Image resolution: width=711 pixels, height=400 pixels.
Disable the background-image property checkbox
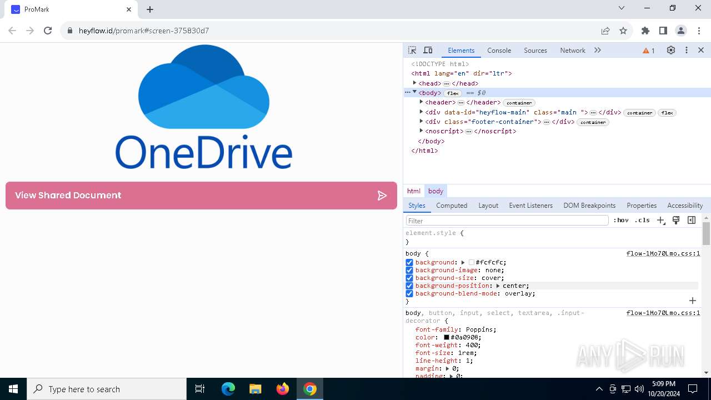(x=409, y=270)
